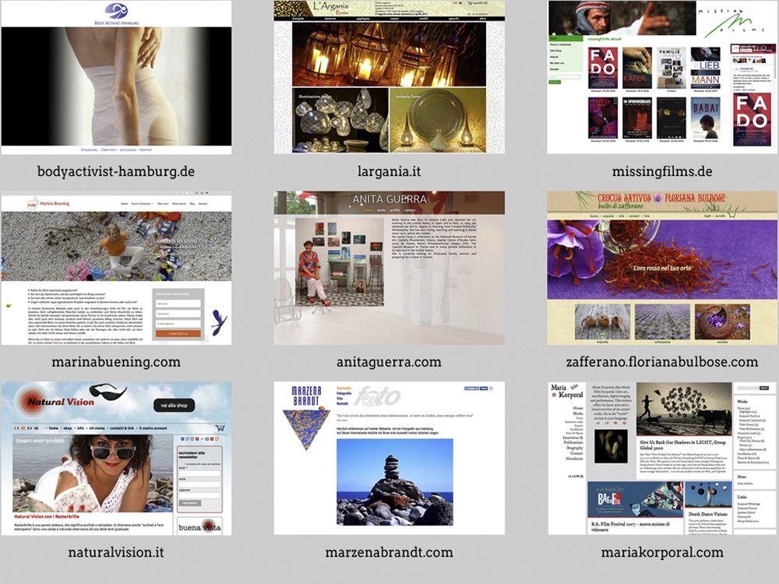This screenshot has width=779, height=584.
Task: Select the Familie Haben film poster
Action: [x=671, y=68]
